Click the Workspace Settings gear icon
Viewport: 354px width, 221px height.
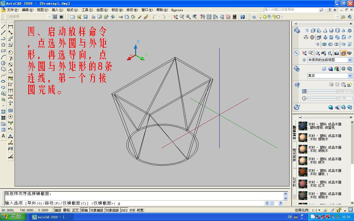coord(55,17)
